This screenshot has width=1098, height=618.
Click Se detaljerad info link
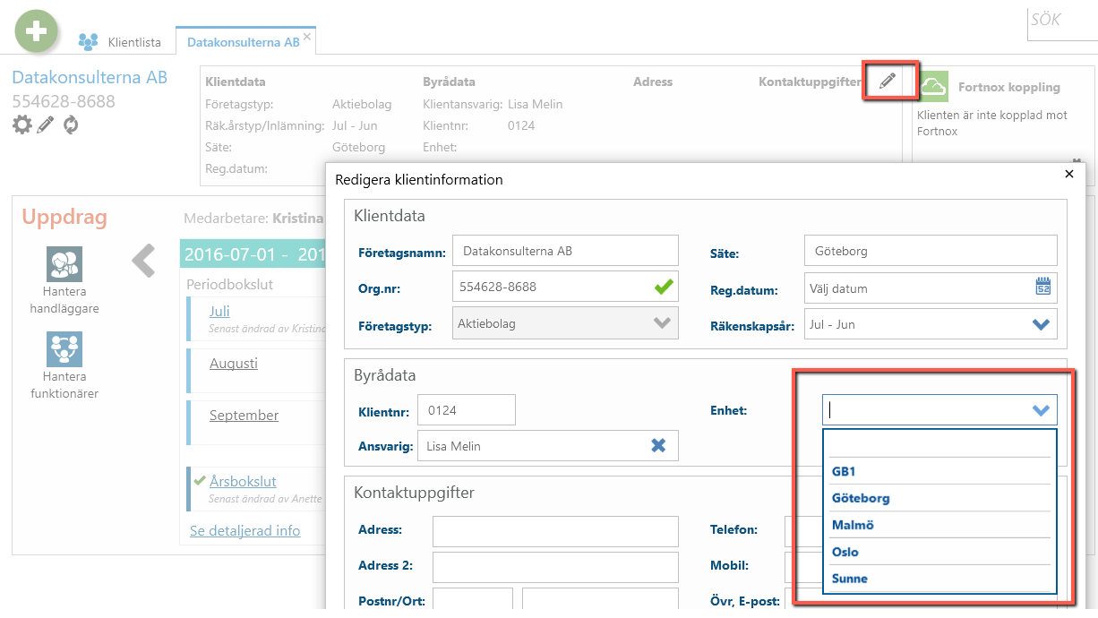click(244, 530)
